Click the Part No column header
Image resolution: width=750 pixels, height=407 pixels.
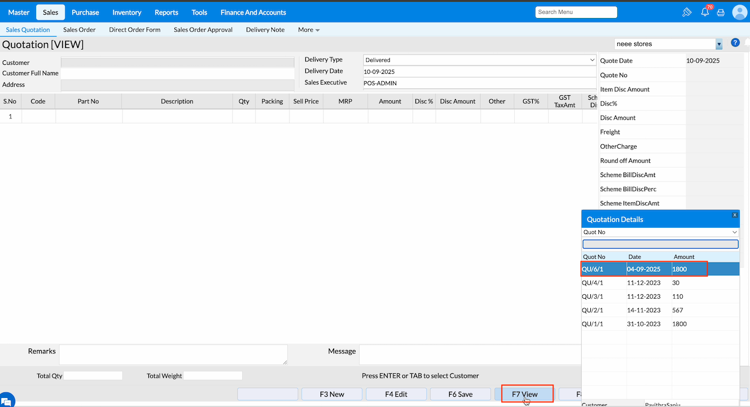click(x=88, y=101)
